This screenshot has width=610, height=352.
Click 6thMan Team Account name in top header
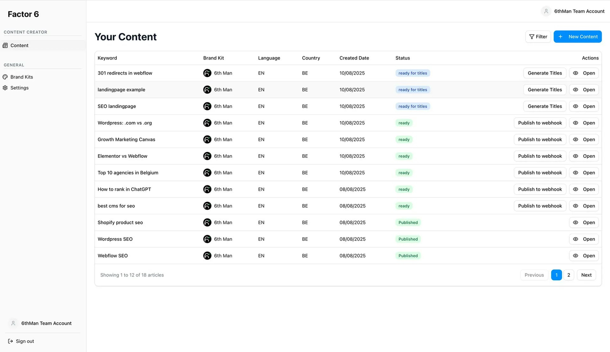click(579, 11)
